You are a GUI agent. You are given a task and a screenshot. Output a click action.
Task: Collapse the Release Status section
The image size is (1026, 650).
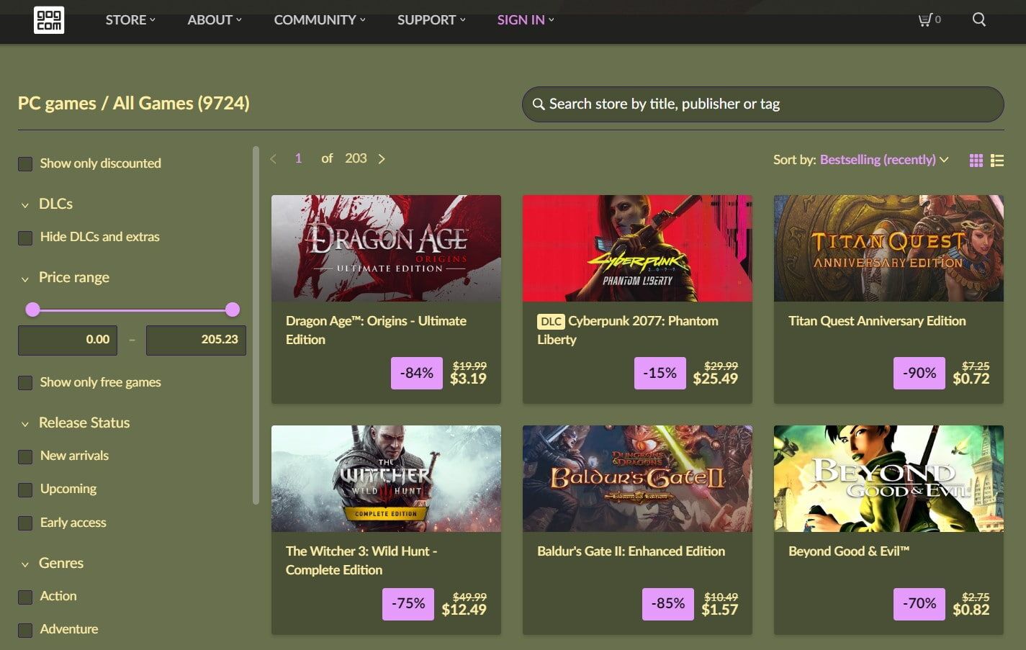pos(25,424)
